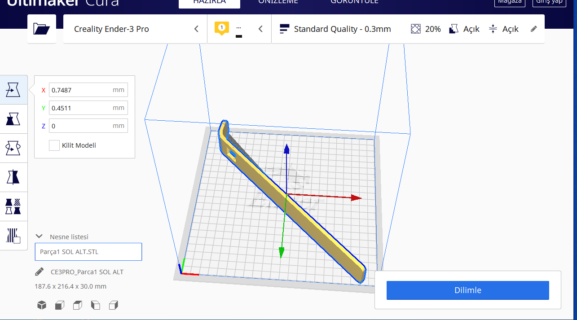The image size is (577, 320).
Task: Click pencil icon beside CE3PRO_Parca1 SOL ALT
Action: tap(40, 272)
